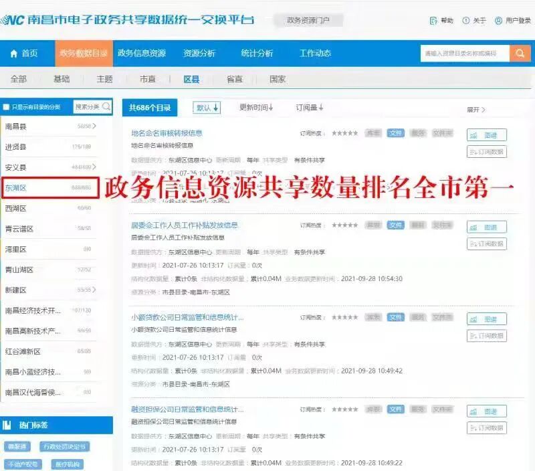This screenshot has height=471, width=535.
Task: View the 订阅热度 star rating control
Action: (346, 132)
